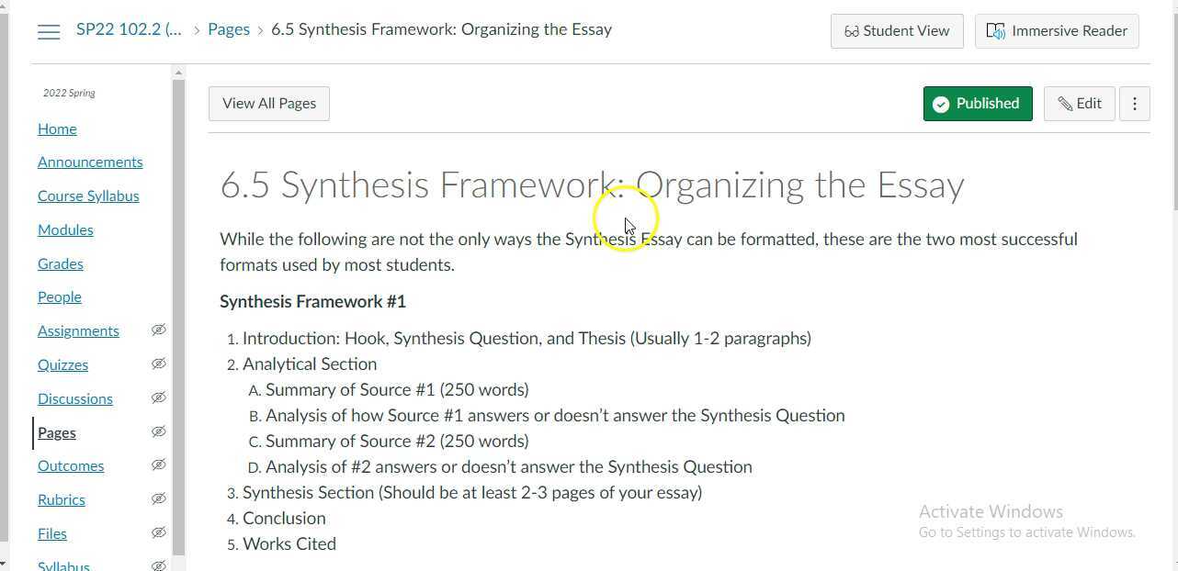Click the eye icon next to Rubrics
This screenshot has width=1178, height=571.
coord(159,498)
